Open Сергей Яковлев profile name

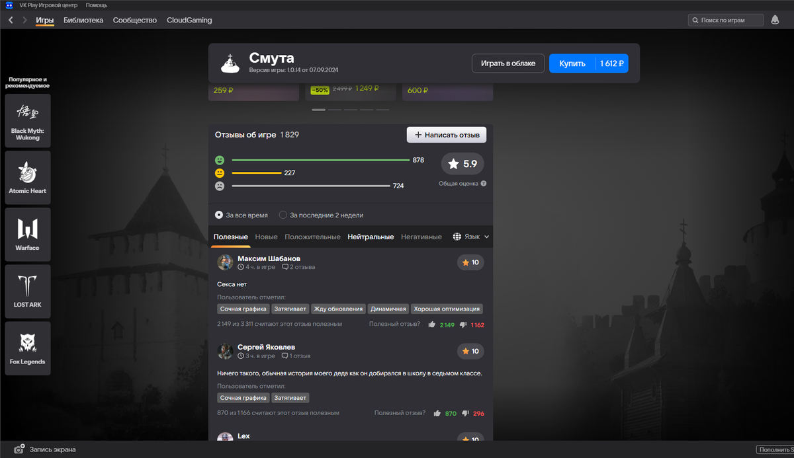(x=267, y=347)
